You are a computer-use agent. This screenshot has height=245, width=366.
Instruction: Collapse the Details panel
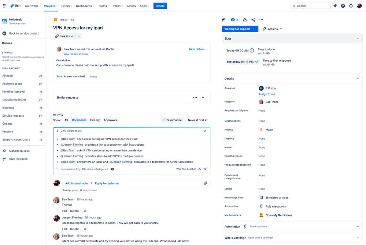point(358,78)
